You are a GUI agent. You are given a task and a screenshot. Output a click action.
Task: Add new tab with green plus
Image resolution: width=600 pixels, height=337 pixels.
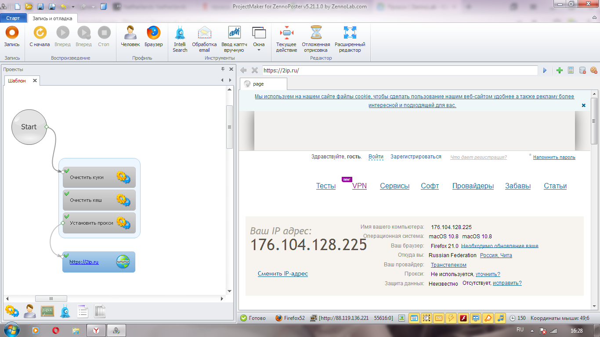pos(560,70)
